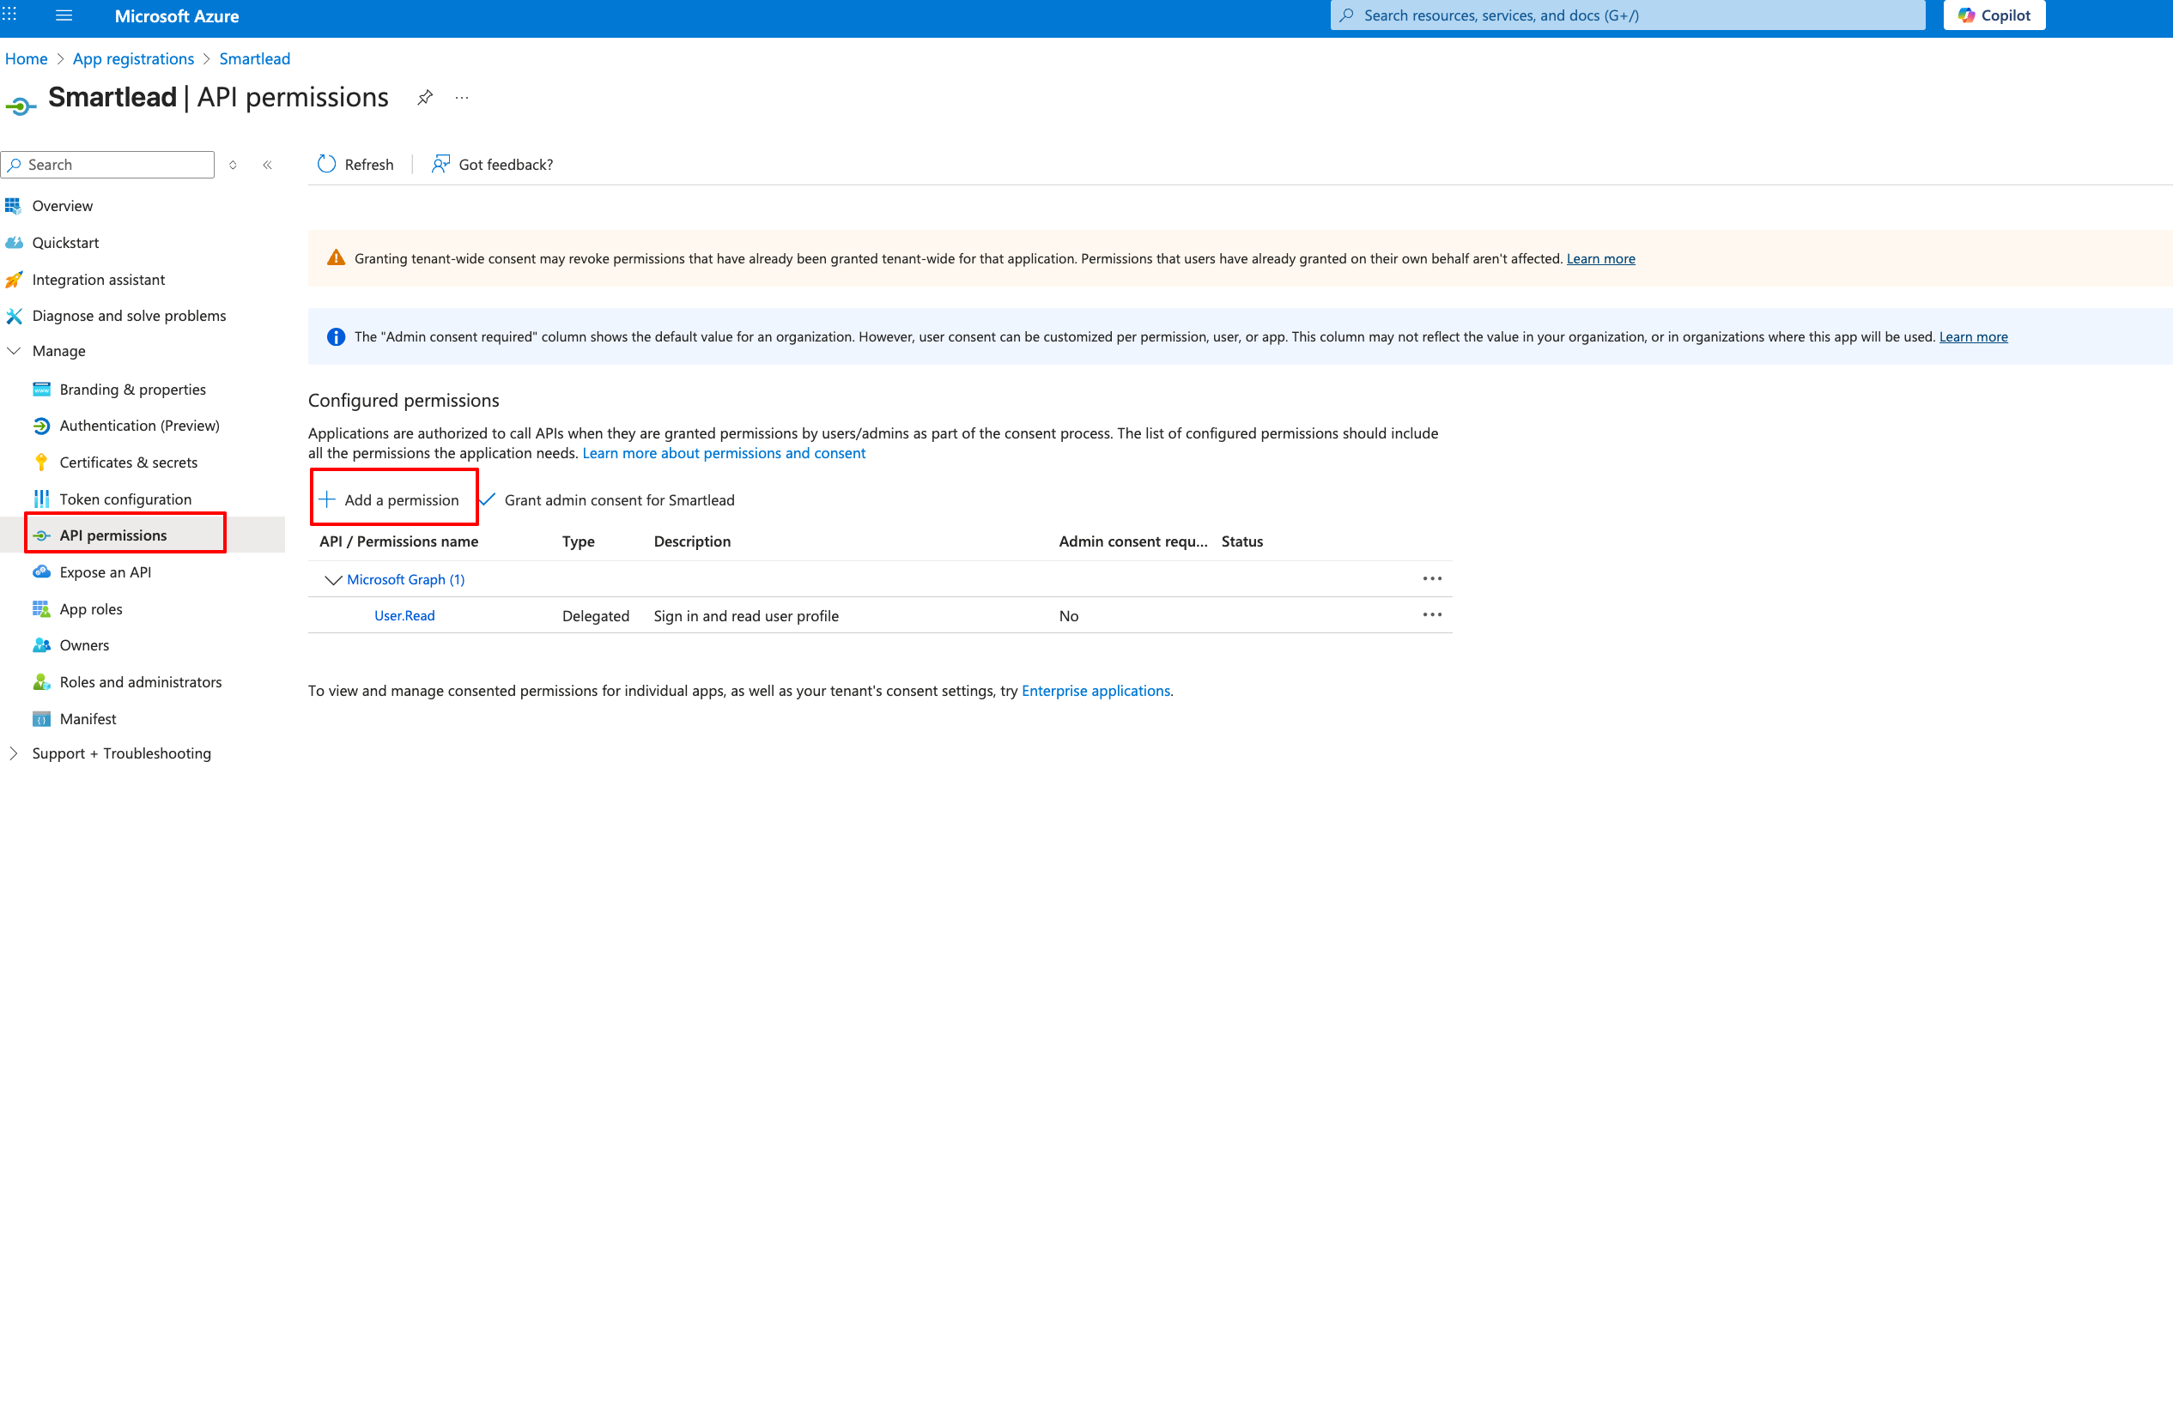Click Add a permission
Image resolution: width=2173 pixels, height=1421 pixels.
click(389, 500)
